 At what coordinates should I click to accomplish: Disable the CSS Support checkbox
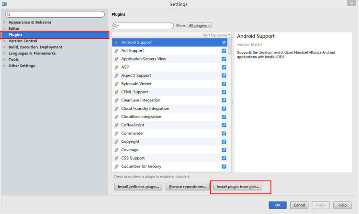[224, 158]
